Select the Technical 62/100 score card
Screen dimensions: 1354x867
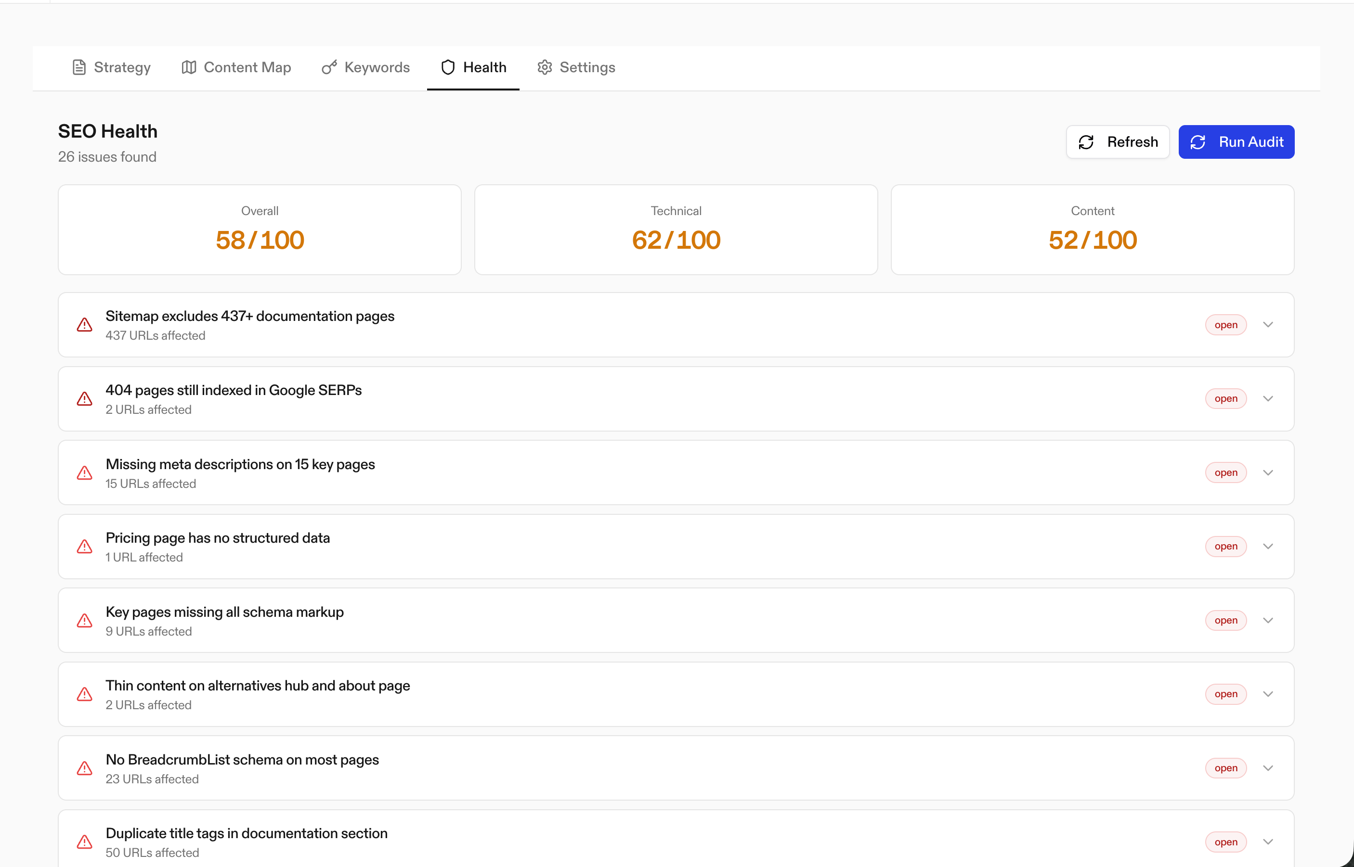[x=676, y=229]
